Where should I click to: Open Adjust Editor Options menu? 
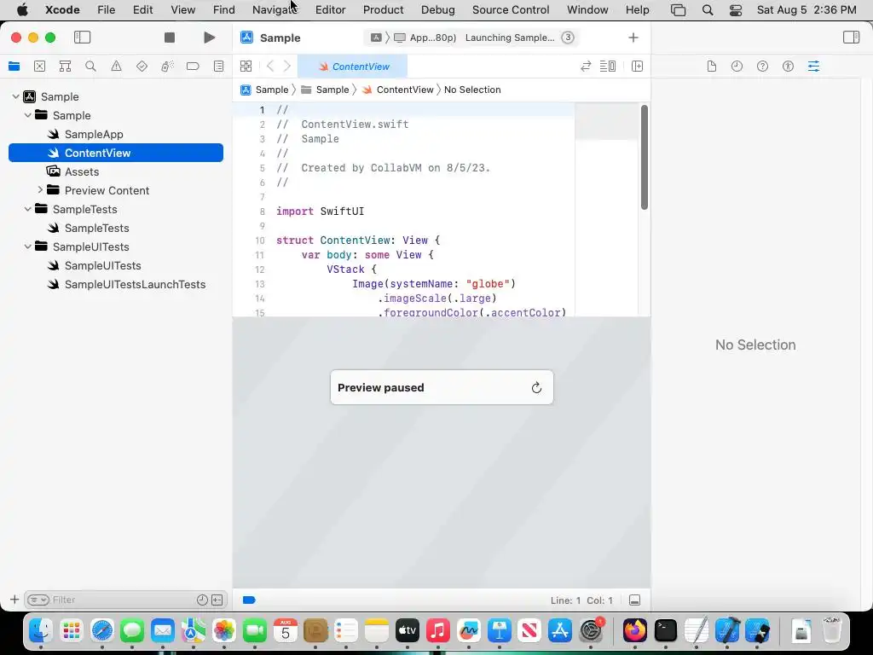[x=607, y=67]
